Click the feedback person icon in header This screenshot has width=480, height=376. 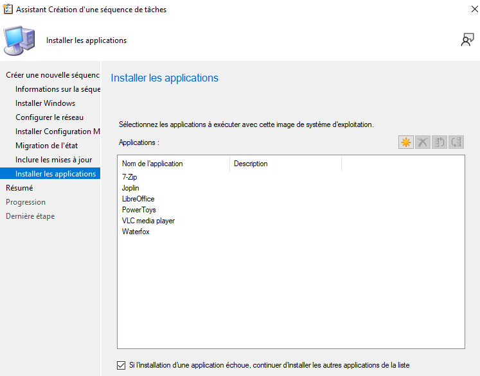[x=467, y=40]
